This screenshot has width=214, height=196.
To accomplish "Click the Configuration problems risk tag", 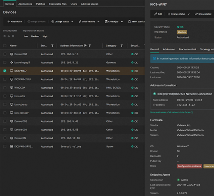I will pyautogui.click(x=189, y=166).
